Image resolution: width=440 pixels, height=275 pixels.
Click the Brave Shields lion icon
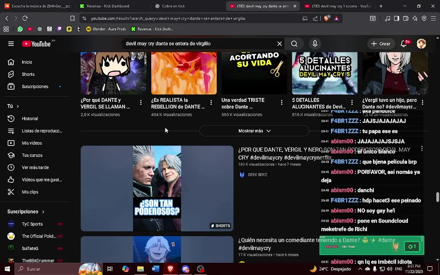point(327,18)
